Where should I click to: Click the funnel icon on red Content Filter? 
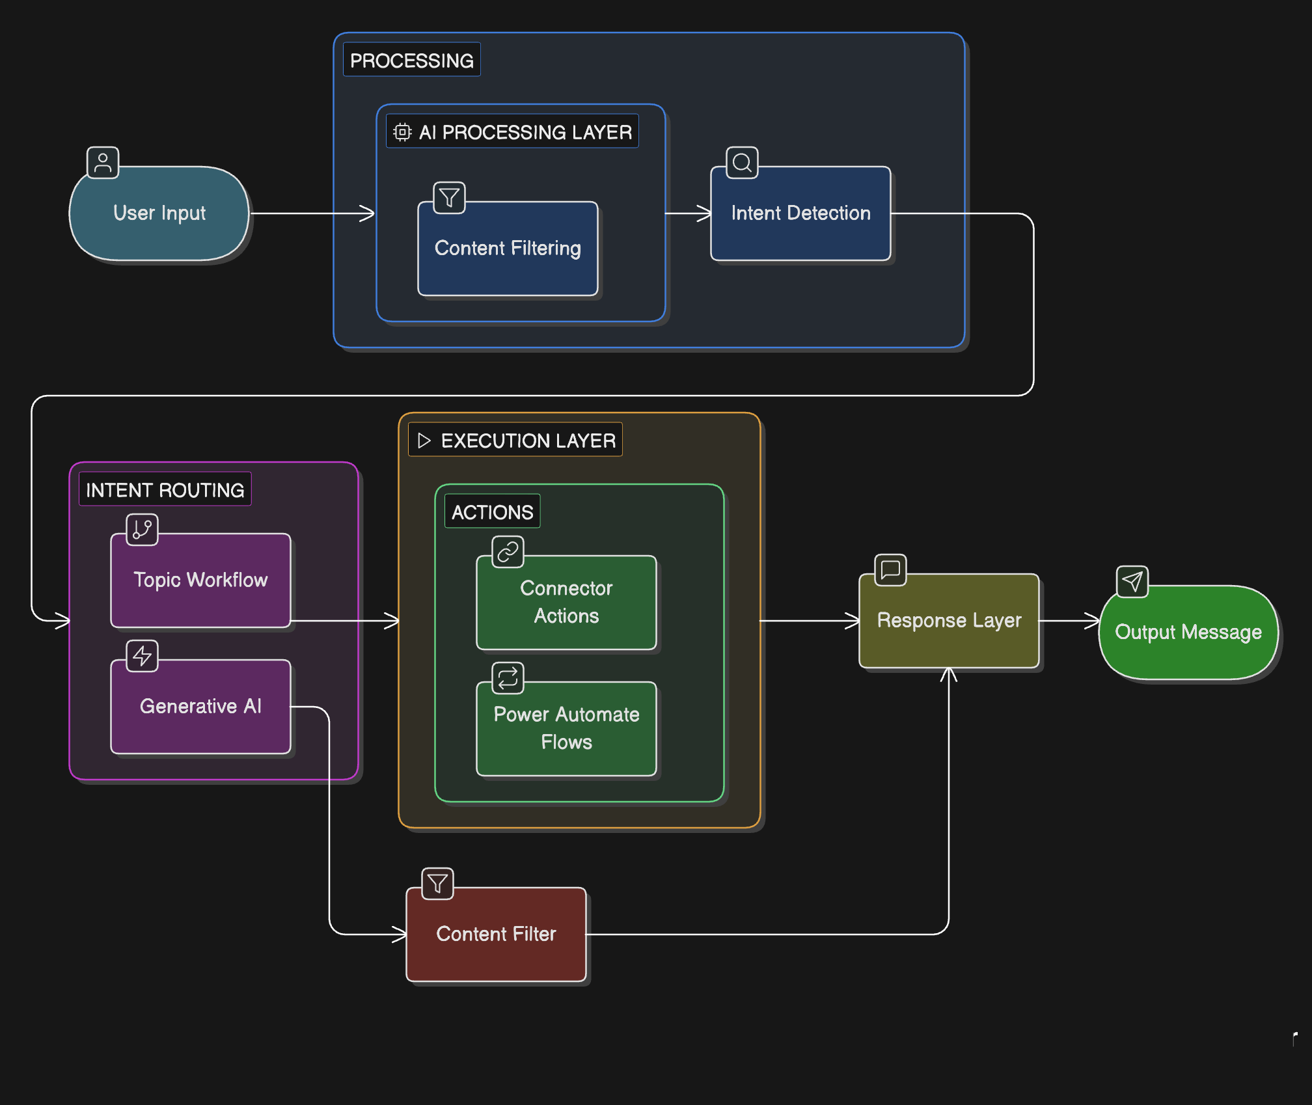437,883
